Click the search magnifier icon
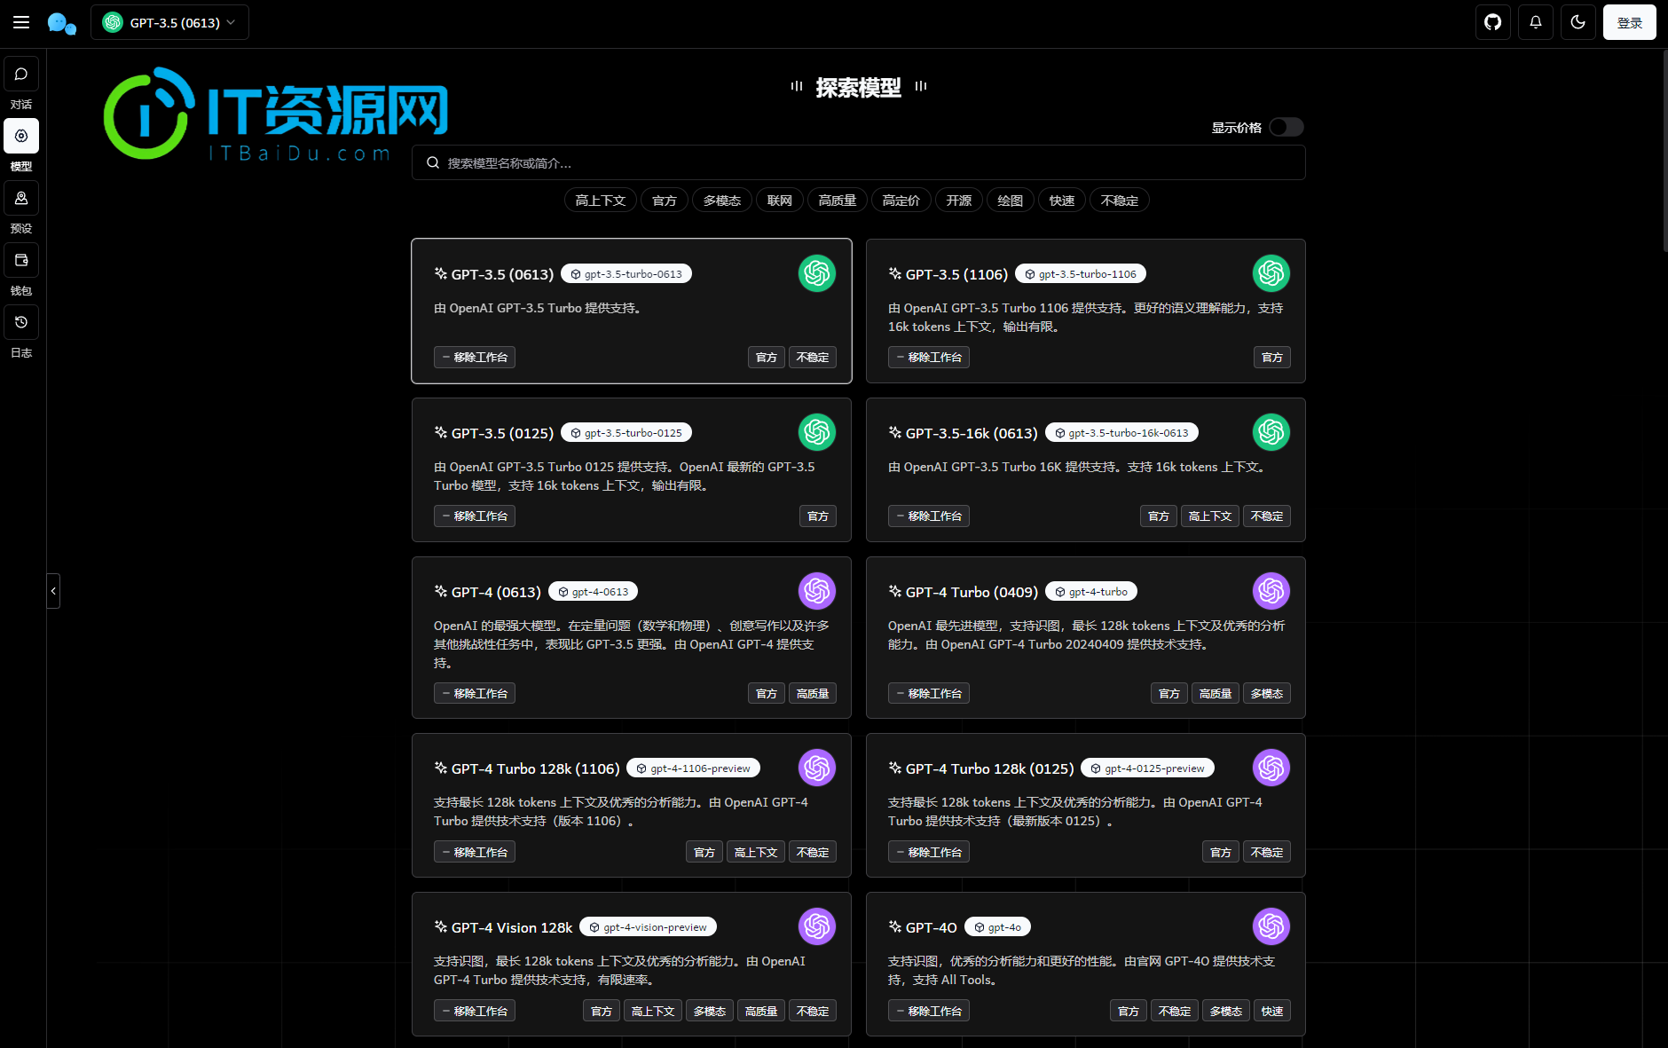This screenshot has width=1668, height=1048. [433, 163]
